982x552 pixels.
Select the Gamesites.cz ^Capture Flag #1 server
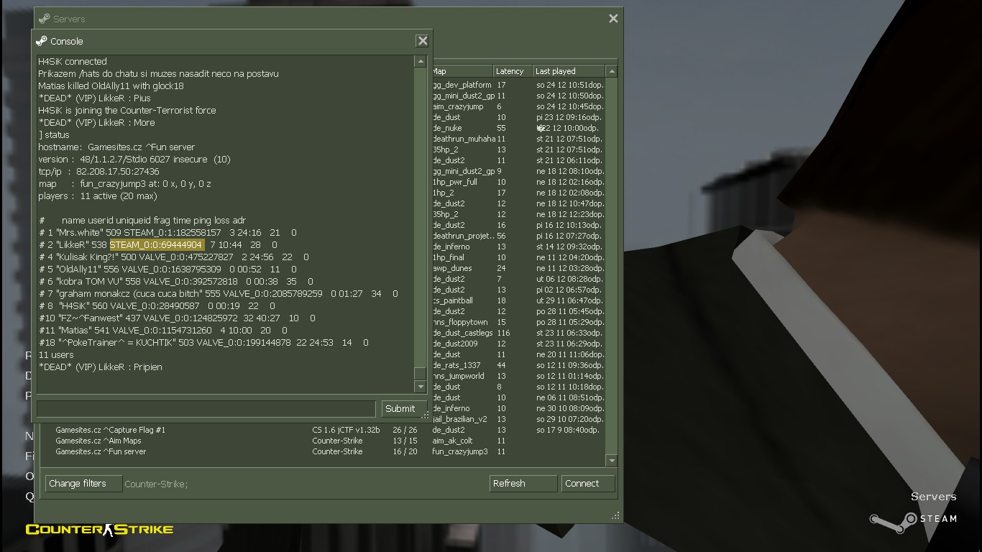pos(110,430)
